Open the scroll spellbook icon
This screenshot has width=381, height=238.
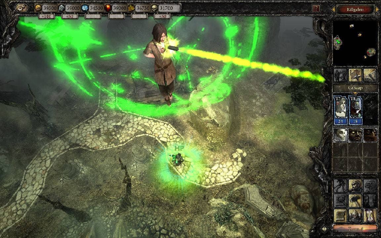coord(340,215)
